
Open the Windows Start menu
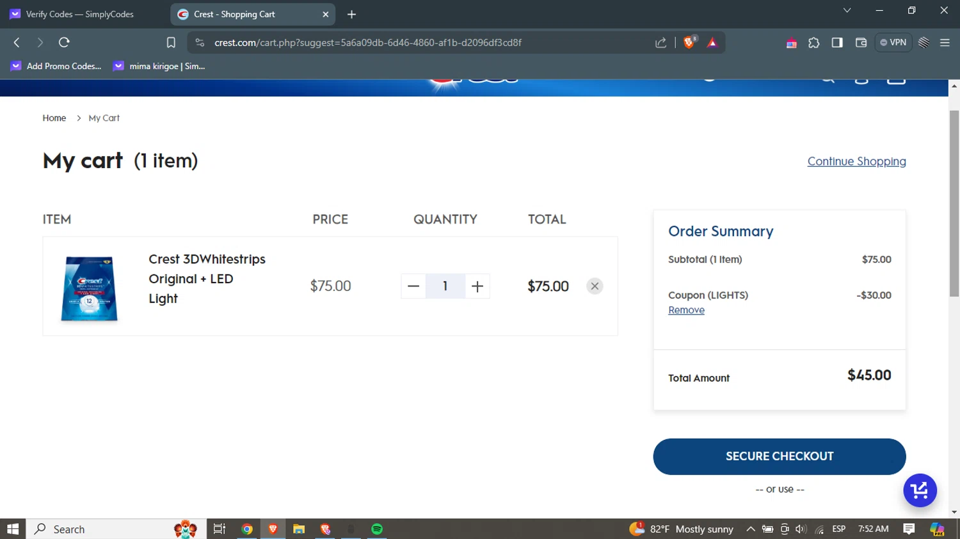click(x=13, y=529)
